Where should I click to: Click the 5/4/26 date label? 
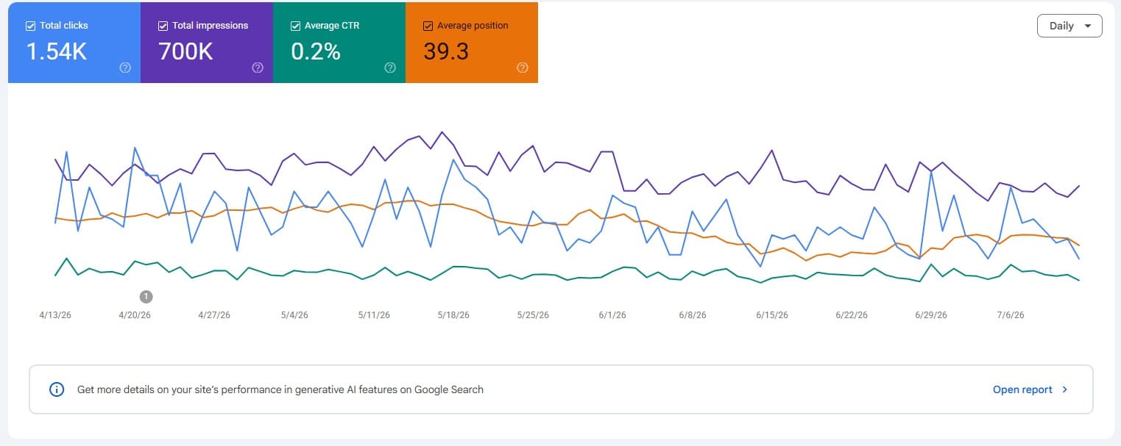point(294,315)
